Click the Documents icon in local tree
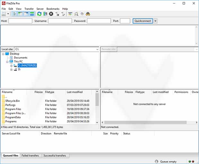Viewport: 199px width, 164px height. click(x=11, y=58)
